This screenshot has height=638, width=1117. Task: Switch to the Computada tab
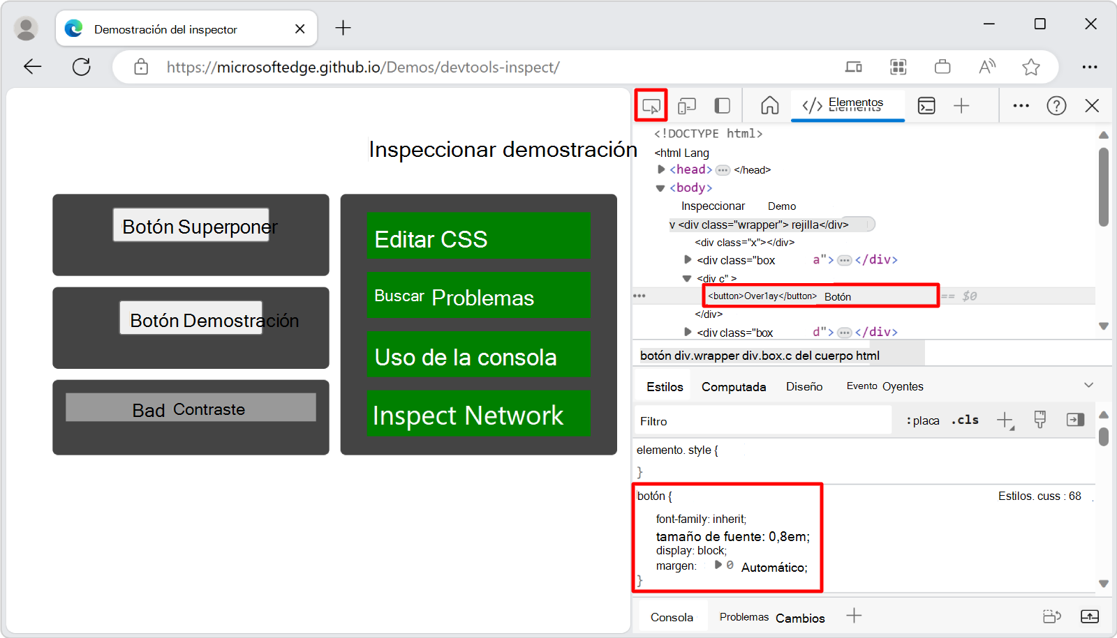pos(733,386)
